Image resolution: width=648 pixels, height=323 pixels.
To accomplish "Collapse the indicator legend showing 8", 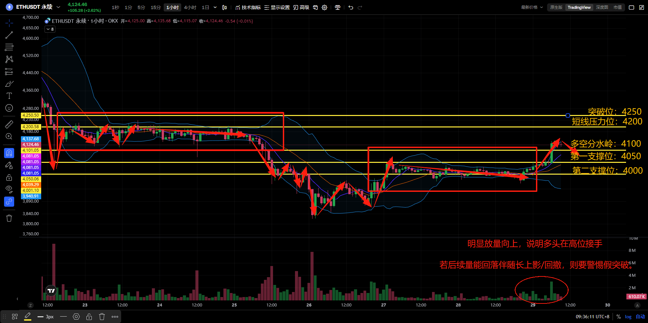I will point(50,29).
